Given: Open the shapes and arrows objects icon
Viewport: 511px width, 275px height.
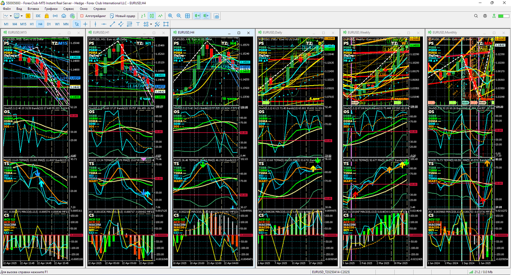Looking at the screenshot, I should (x=146, y=24).
